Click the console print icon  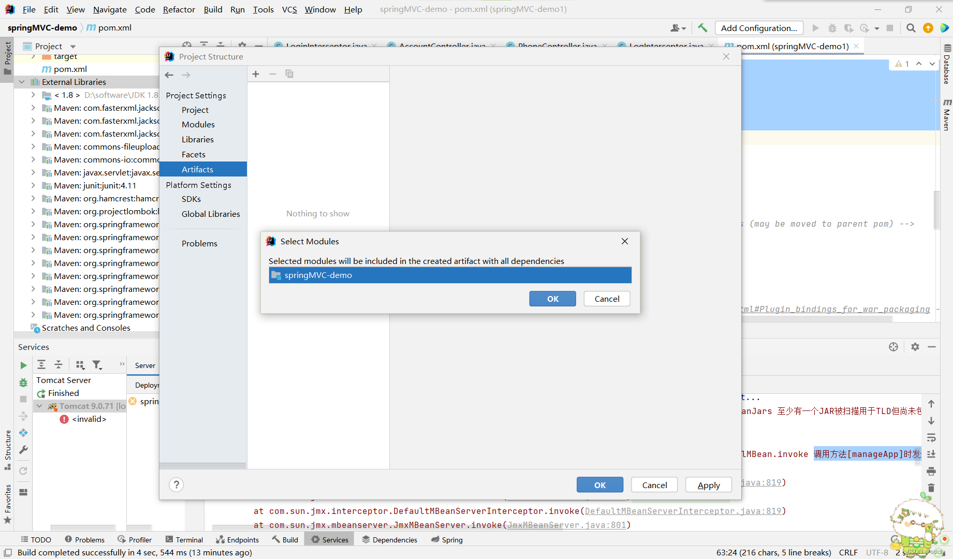(x=931, y=471)
